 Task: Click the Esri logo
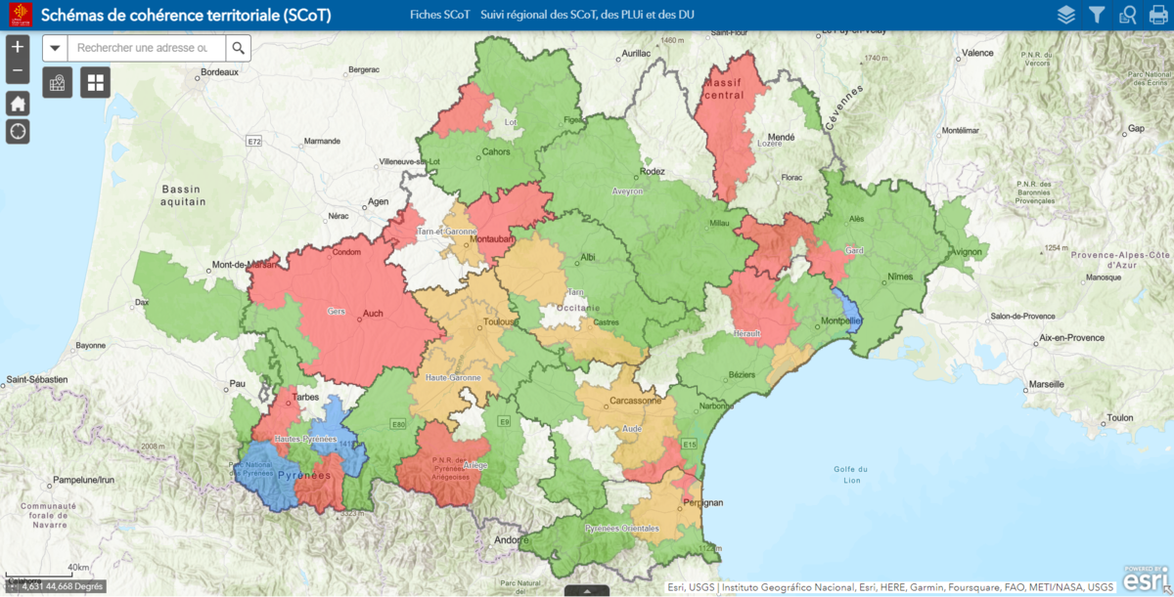(x=1145, y=578)
